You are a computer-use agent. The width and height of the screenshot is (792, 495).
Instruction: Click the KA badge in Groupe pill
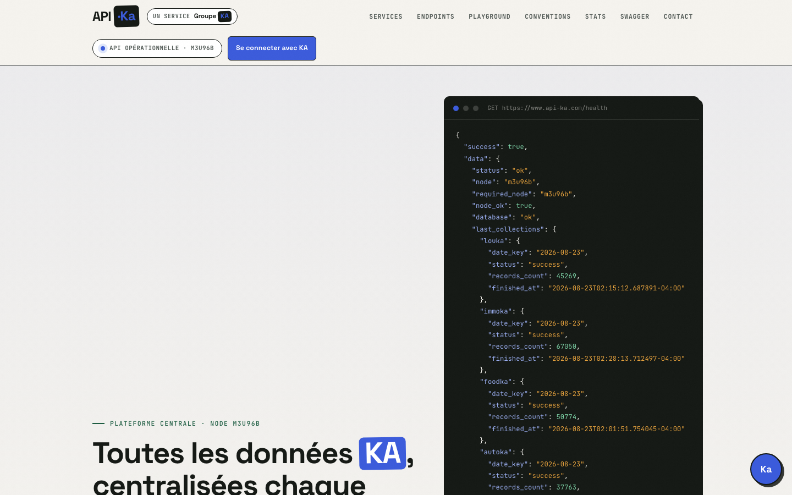[224, 16]
